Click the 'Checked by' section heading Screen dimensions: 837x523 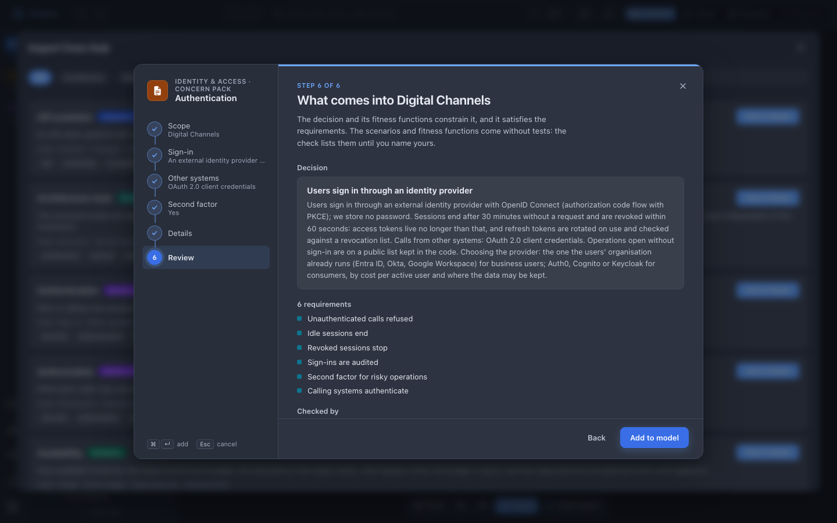pyautogui.click(x=318, y=411)
